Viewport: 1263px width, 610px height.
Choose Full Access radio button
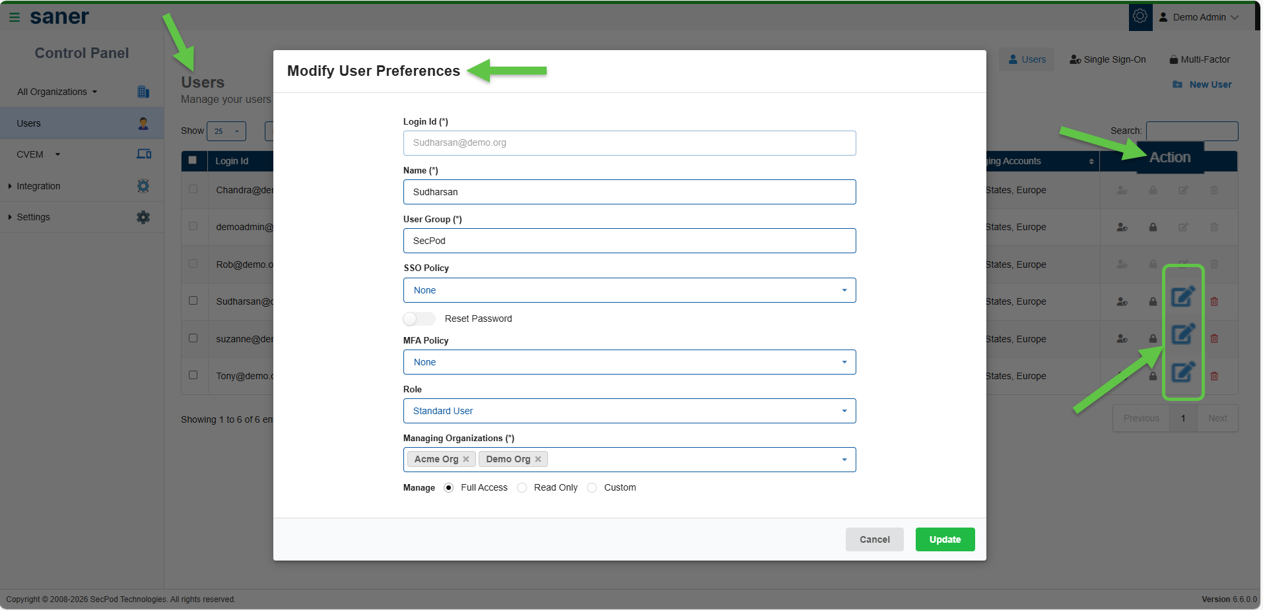point(449,488)
